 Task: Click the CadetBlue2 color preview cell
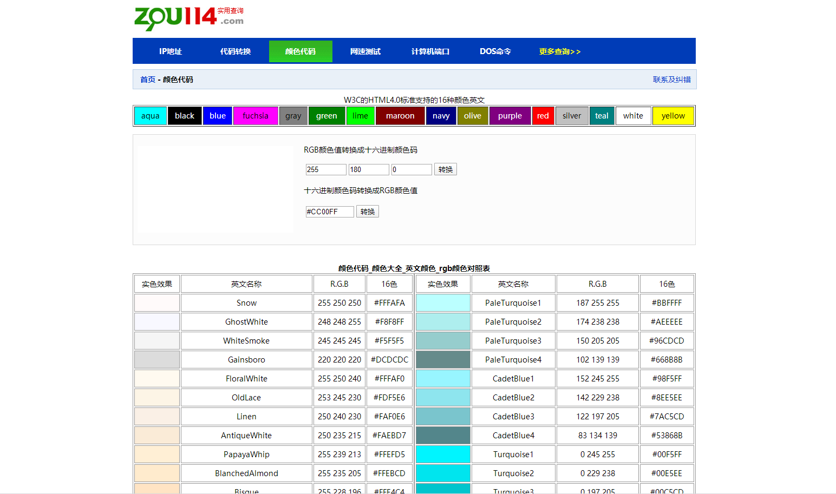(x=443, y=398)
